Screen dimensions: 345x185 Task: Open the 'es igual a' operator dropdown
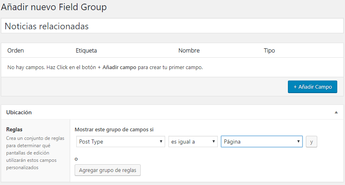[192, 141]
